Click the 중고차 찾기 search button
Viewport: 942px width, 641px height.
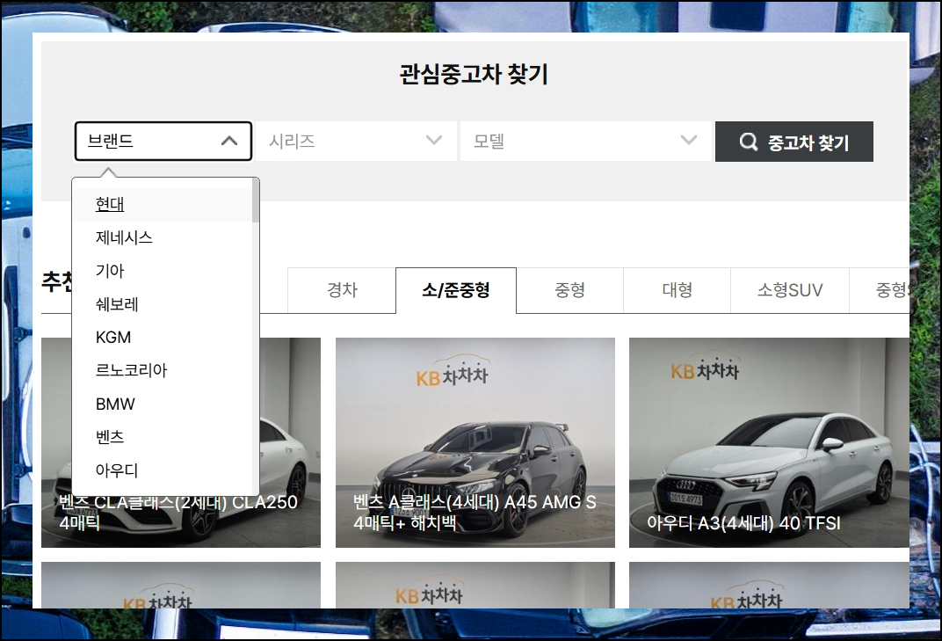[793, 142]
